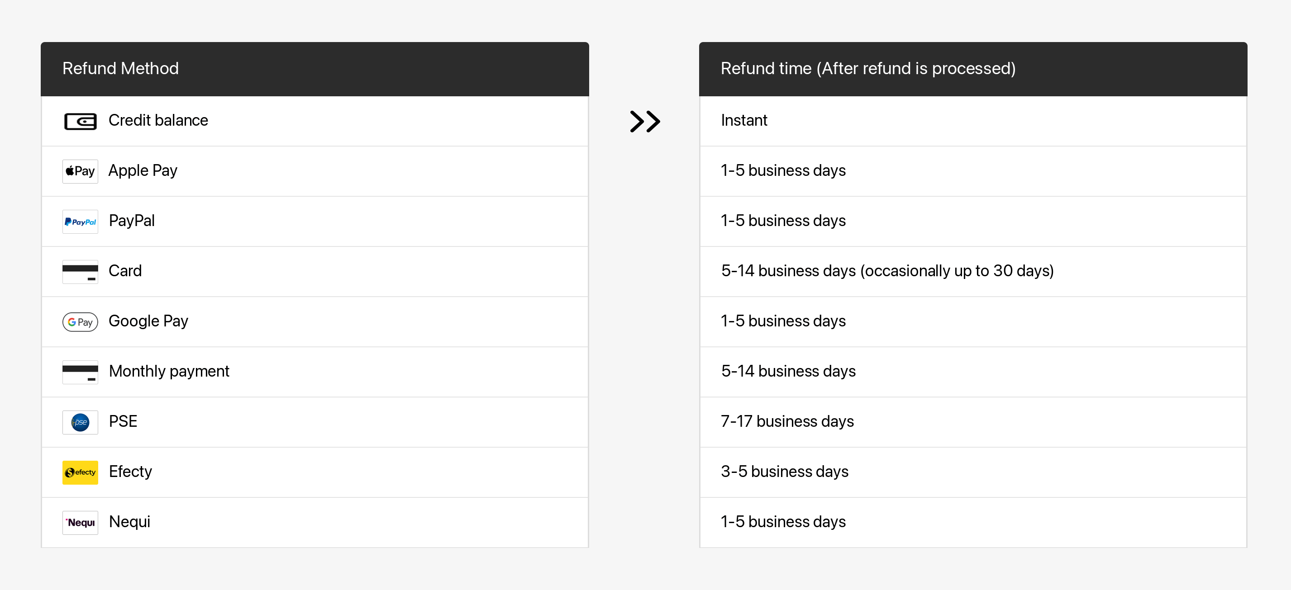1291x590 pixels.
Task: Click the PayPal logo icon
Action: click(80, 222)
